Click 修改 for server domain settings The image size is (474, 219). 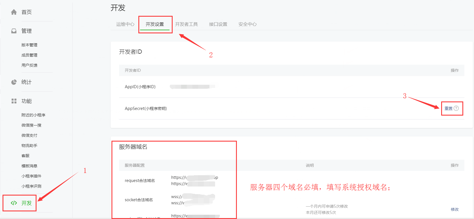coord(455,209)
